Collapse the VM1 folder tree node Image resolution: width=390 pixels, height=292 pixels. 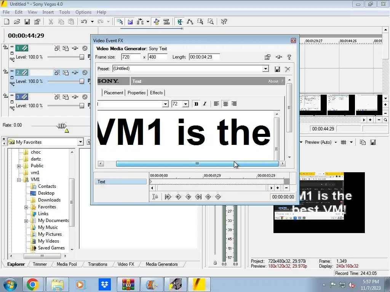[19, 180]
